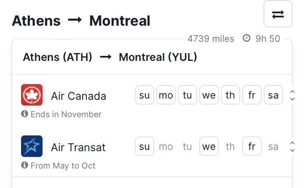Open the Air Canada airline name

coord(78,96)
